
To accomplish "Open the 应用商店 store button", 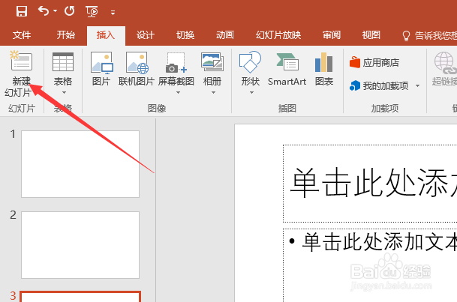I will click(374, 62).
